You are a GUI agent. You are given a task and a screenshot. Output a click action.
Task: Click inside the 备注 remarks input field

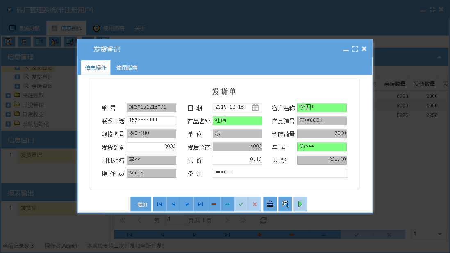tap(280, 173)
